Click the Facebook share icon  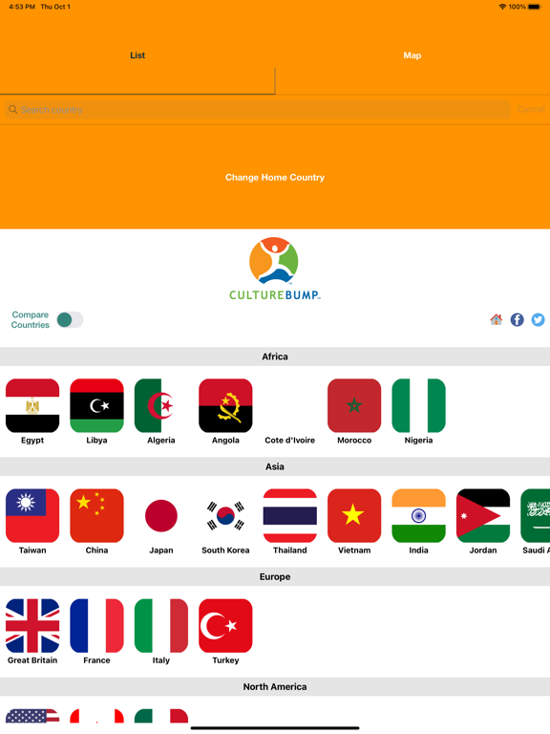click(517, 320)
